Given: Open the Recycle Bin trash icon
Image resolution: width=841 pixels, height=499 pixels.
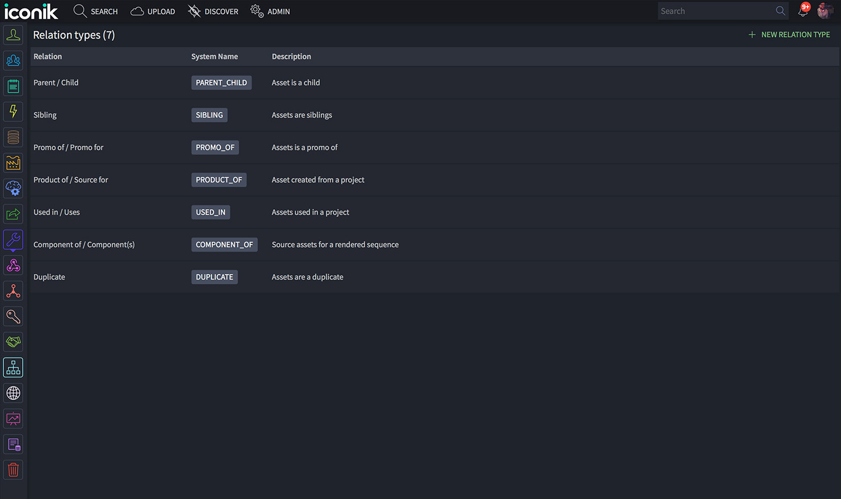Looking at the screenshot, I should [x=13, y=469].
